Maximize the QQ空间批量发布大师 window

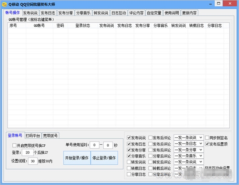click(219, 3)
